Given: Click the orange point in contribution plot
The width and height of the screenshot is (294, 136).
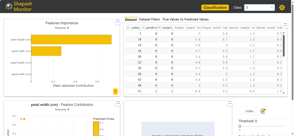Looking at the screenshot, I should pyautogui.click(x=24, y=119).
